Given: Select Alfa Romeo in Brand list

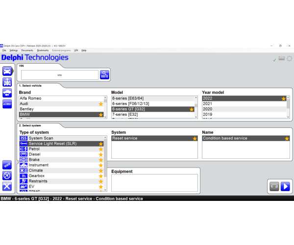Looking at the screenshot, I should 61,98.
